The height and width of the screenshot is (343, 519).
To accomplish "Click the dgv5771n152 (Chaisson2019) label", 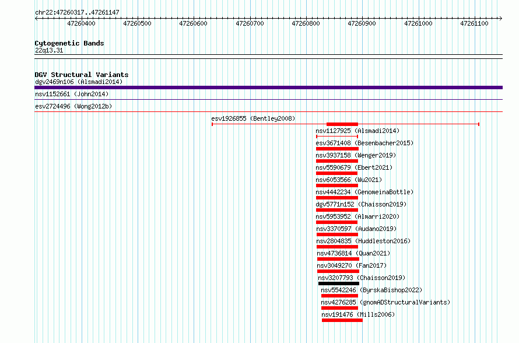I will [x=361, y=204].
